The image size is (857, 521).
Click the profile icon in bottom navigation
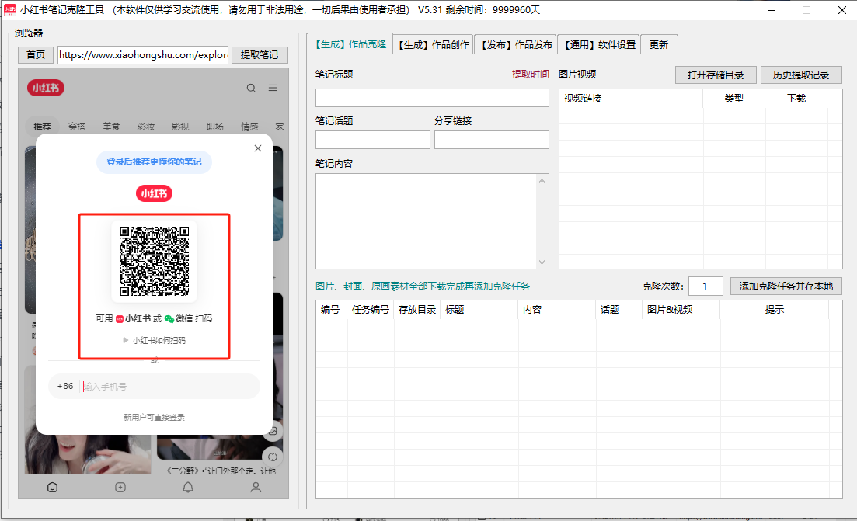[x=256, y=488]
